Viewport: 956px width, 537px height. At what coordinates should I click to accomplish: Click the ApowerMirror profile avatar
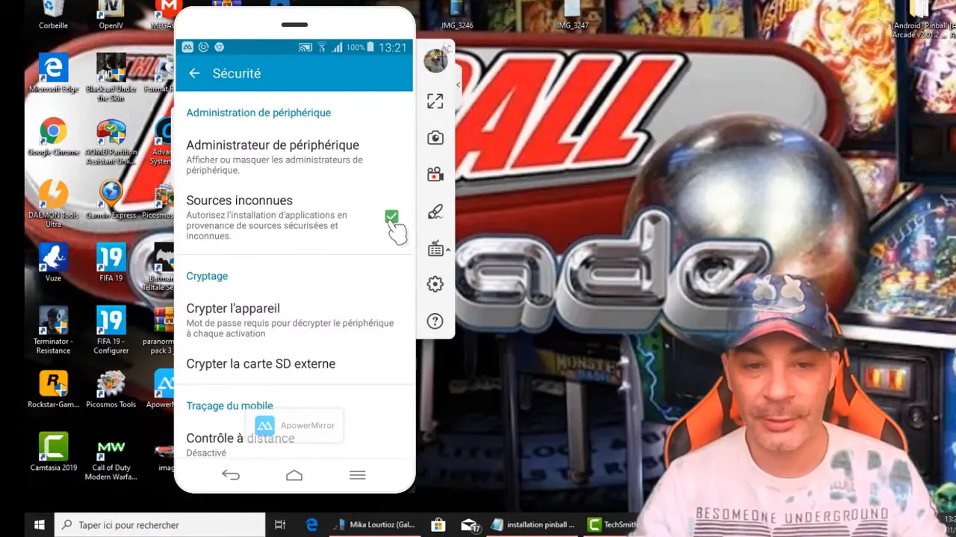(435, 61)
